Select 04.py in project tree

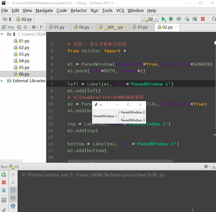[x=21, y=61]
